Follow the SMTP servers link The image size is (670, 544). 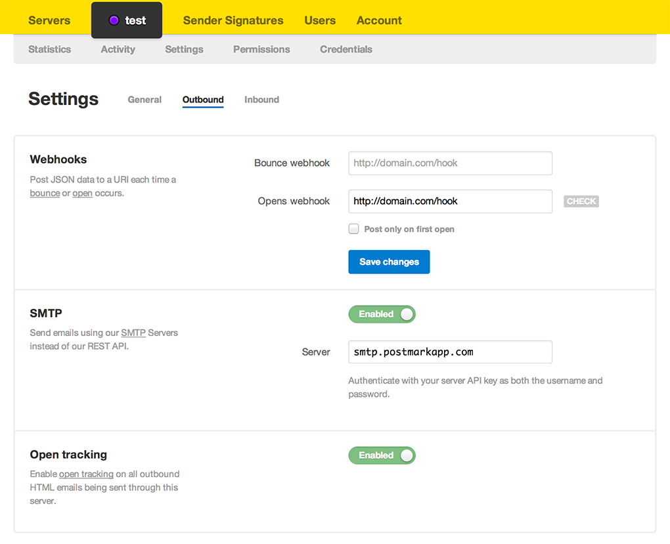(133, 333)
